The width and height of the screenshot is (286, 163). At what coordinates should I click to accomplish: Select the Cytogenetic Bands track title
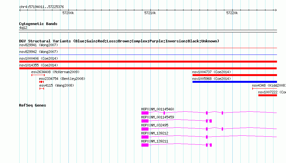click(x=38, y=24)
